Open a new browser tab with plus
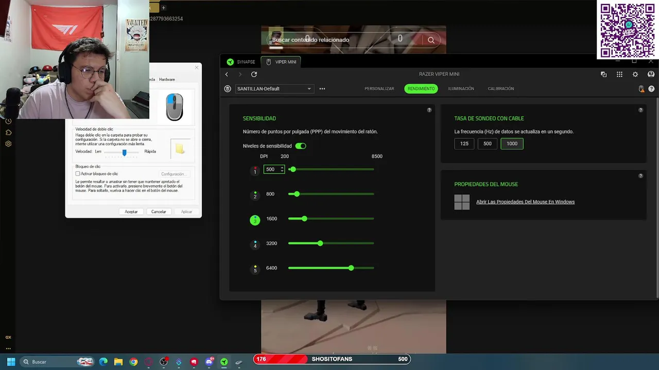Screen dimensions: 659x370 (163, 8)
